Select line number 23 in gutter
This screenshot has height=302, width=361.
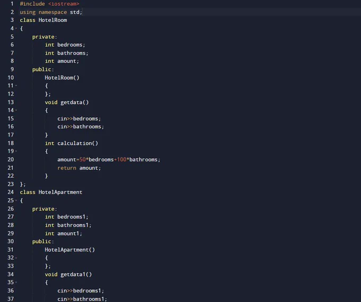pyautogui.click(x=11, y=184)
